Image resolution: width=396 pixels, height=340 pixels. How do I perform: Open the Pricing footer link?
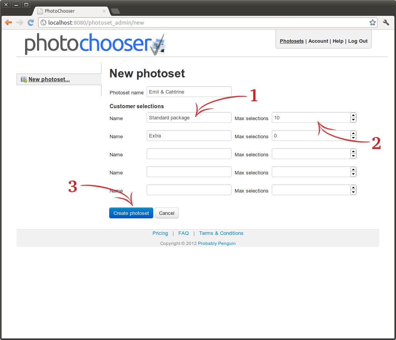(160, 233)
